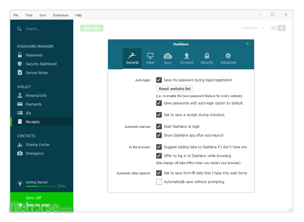Uncheck Save passwords with auto-login by default
The image size is (304, 222).
tap(159, 103)
